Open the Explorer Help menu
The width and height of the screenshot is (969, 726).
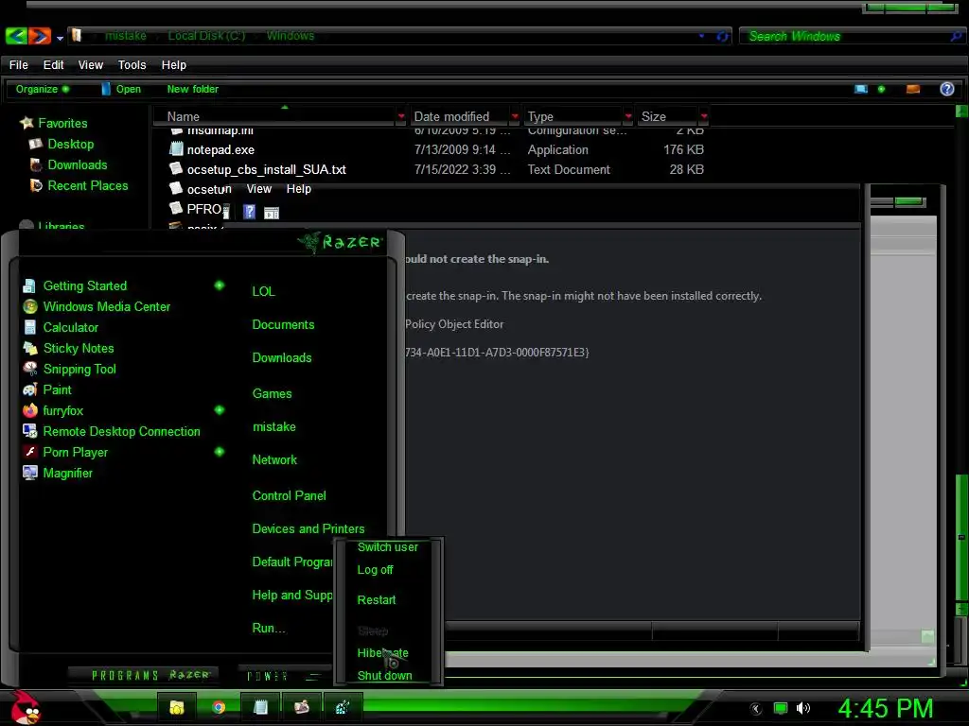click(174, 65)
